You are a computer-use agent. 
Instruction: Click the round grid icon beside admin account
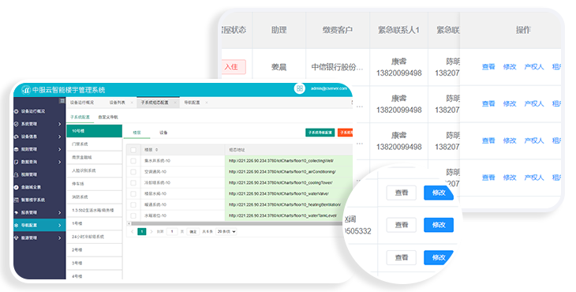[300, 88]
